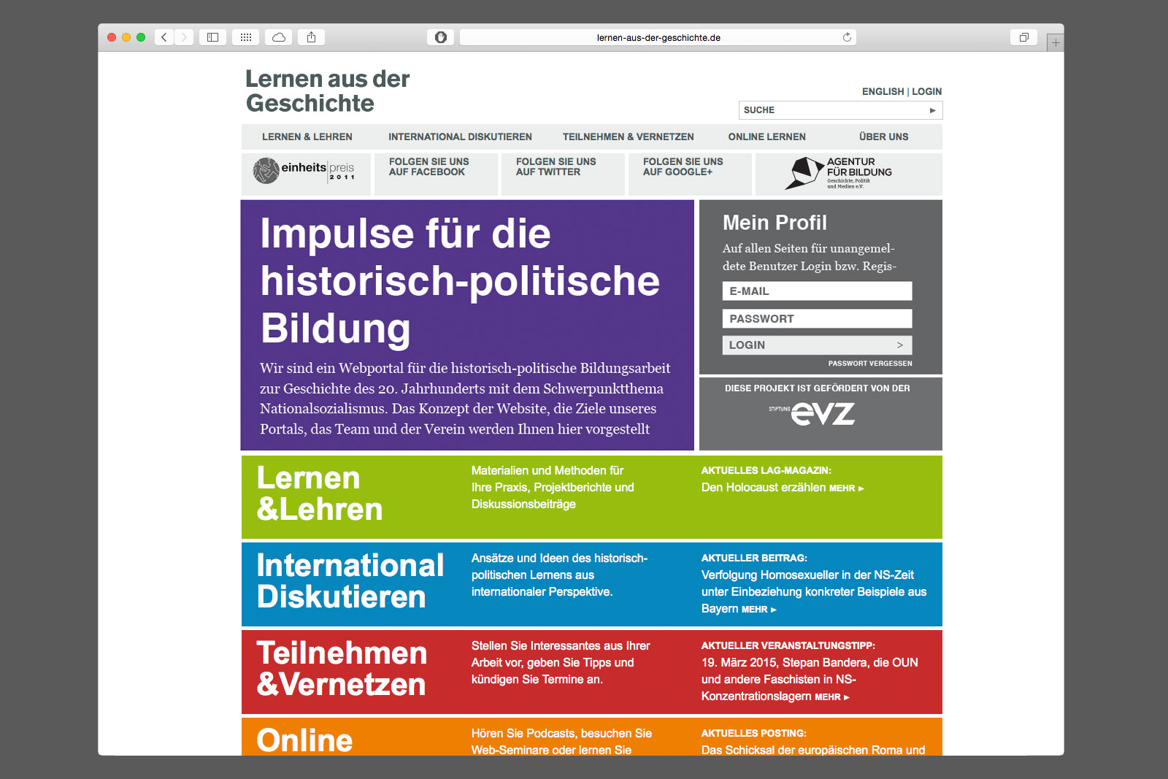Click the einheitspreis 2011 logo
The image size is (1168, 779).
click(305, 171)
